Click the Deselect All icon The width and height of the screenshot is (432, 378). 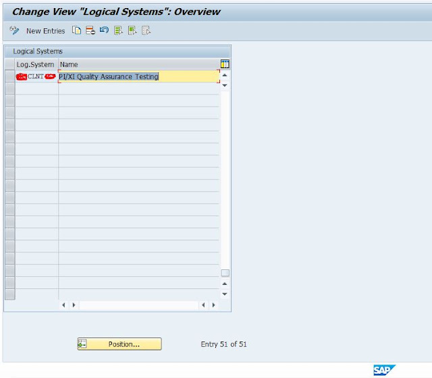pyautogui.click(x=146, y=30)
